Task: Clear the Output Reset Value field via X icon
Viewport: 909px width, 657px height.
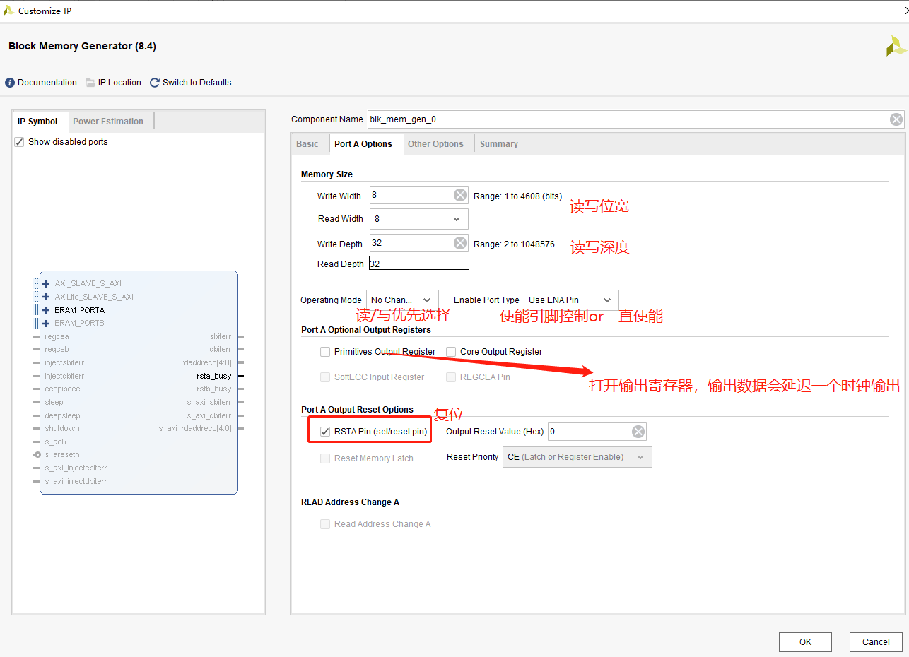Action: 638,431
